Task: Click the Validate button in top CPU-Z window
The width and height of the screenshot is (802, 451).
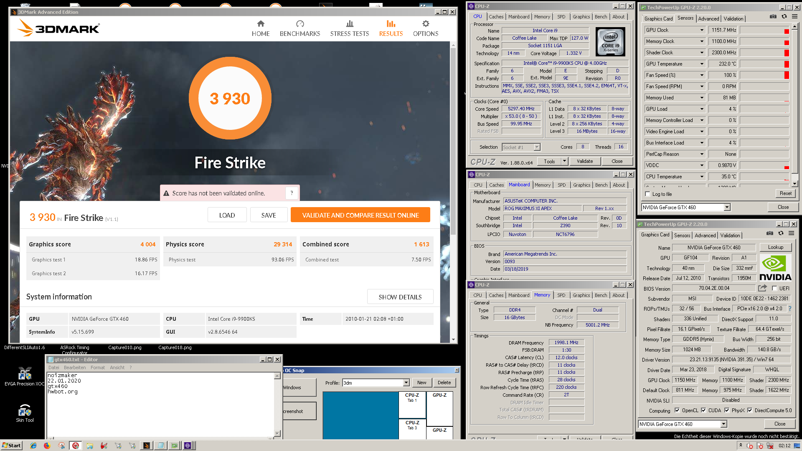Action: click(x=584, y=161)
